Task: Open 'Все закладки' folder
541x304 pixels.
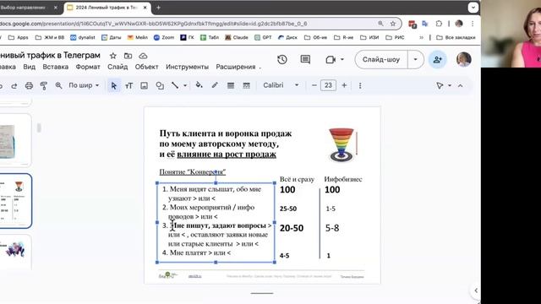Action: pyautogui.click(x=456, y=37)
